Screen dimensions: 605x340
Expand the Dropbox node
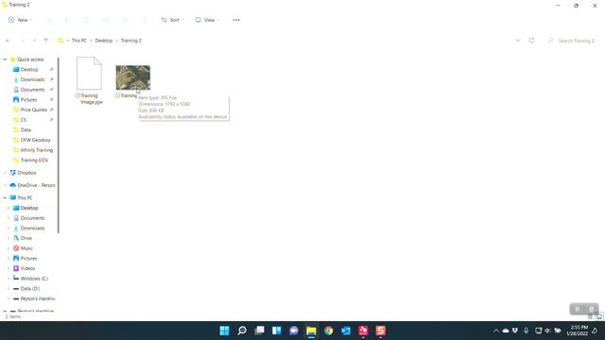click(5, 173)
